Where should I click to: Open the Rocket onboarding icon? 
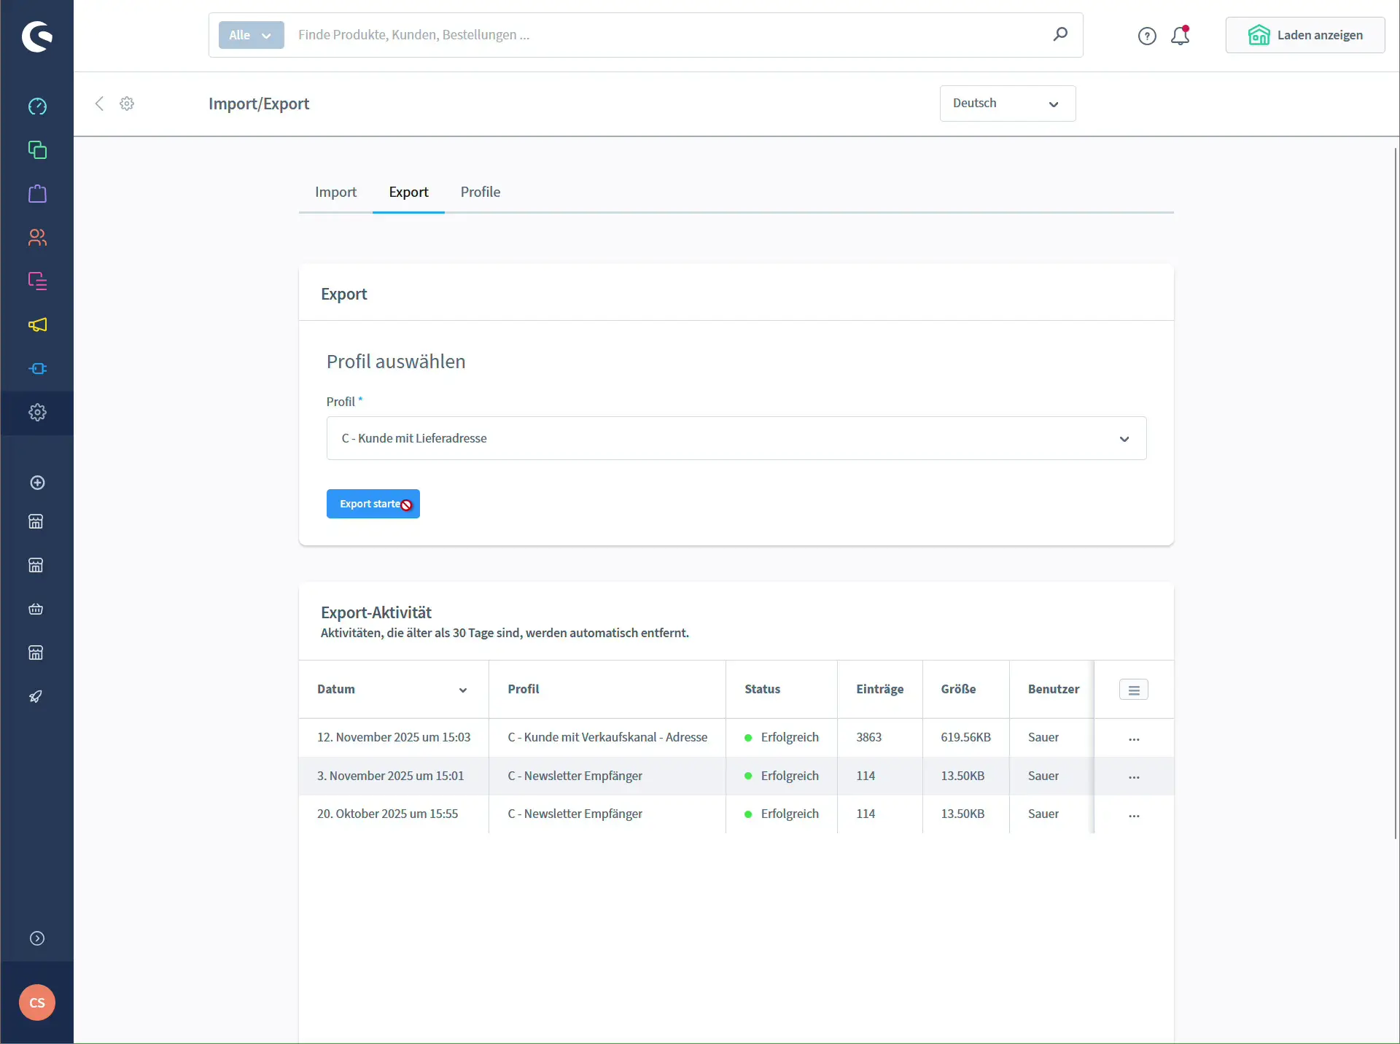pos(35,696)
